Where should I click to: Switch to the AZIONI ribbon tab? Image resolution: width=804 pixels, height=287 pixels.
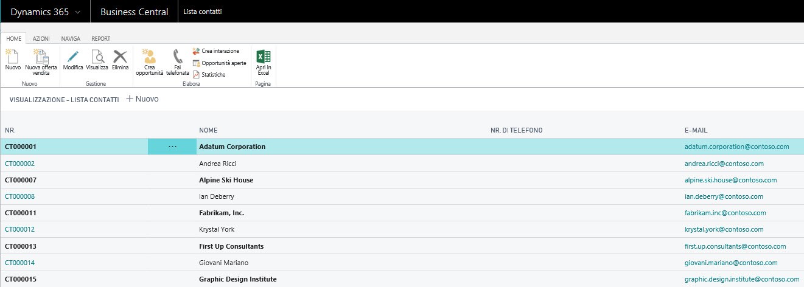tap(41, 38)
